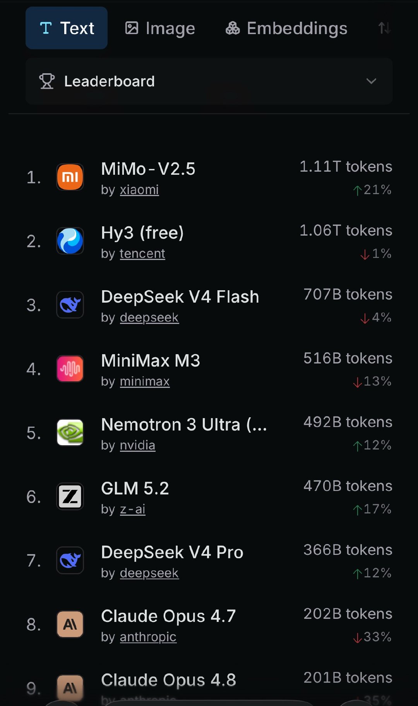Click the Tencent Hy3 logo icon
This screenshot has width=418, height=706.
coord(70,241)
